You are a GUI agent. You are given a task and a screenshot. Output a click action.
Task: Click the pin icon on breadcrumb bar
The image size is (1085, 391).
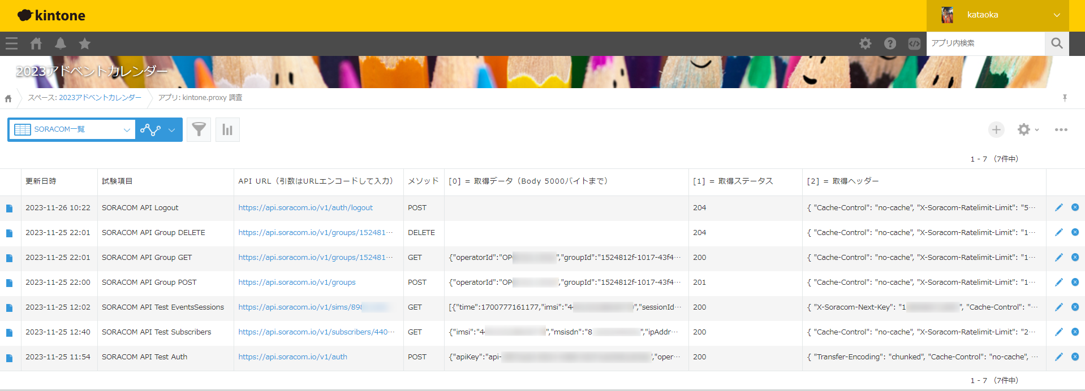pos(1065,98)
